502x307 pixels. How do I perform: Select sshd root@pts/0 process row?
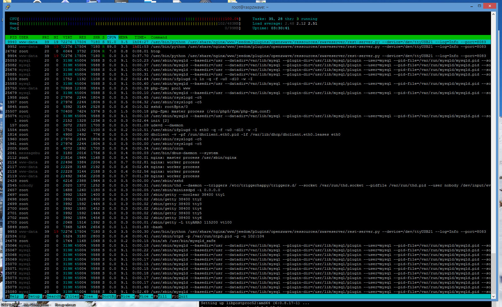tap(248, 107)
